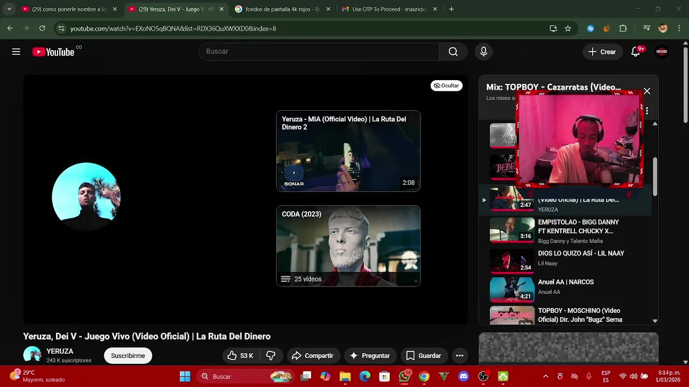Focus the YouTube Buscar search field
This screenshot has width=689, height=387.
[319, 52]
